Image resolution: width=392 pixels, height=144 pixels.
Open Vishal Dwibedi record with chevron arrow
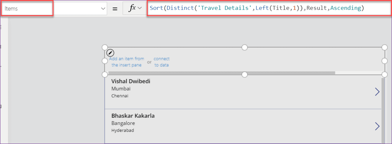click(x=377, y=92)
